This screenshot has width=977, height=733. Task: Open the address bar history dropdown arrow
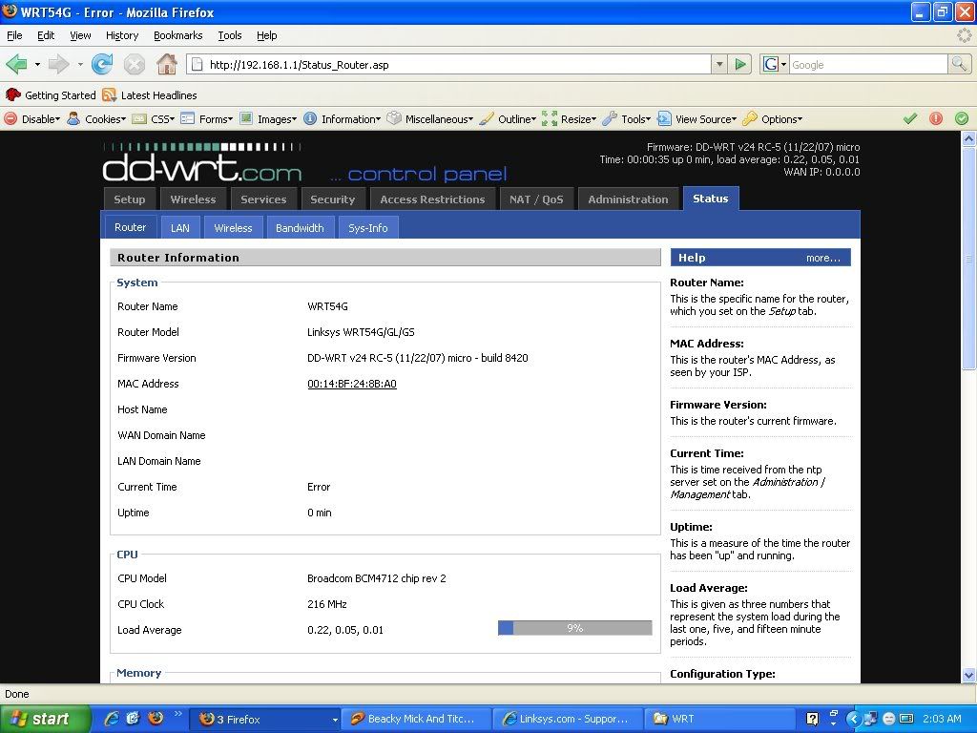click(719, 64)
